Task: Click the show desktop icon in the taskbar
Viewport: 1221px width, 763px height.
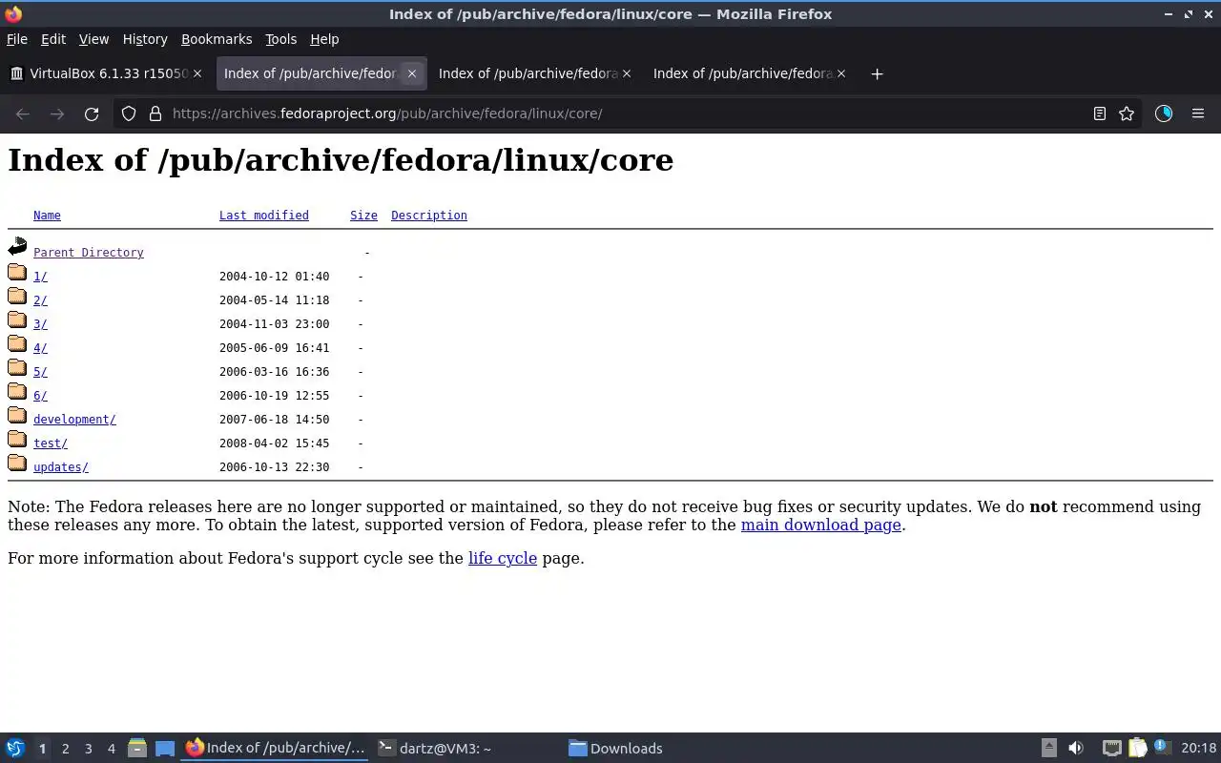Action: pyautogui.click(x=165, y=749)
